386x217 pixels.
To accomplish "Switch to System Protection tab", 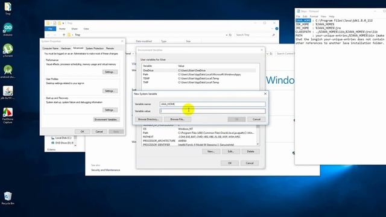I will tap(95, 48).
